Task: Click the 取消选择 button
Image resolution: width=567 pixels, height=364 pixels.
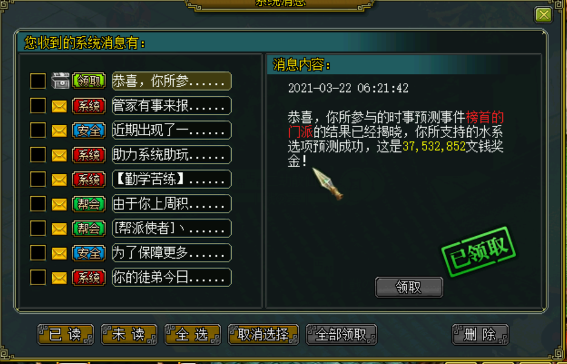Action: tap(263, 334)
